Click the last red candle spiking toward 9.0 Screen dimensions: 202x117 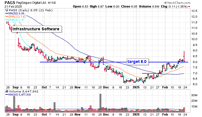[x=184, y=57]
